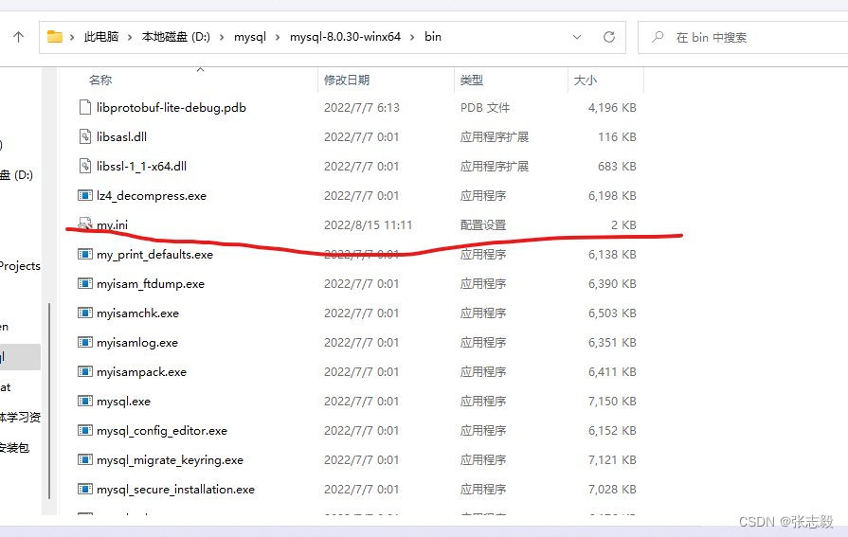Select 安装包 in navigation pane

coord(14,447)
